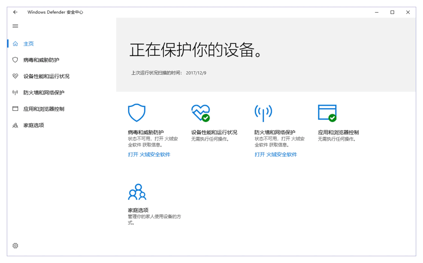Minimize the Windows Defender window
Image resolution: width=423 pixels, height=263 pixels.
[x=377, y=12]
